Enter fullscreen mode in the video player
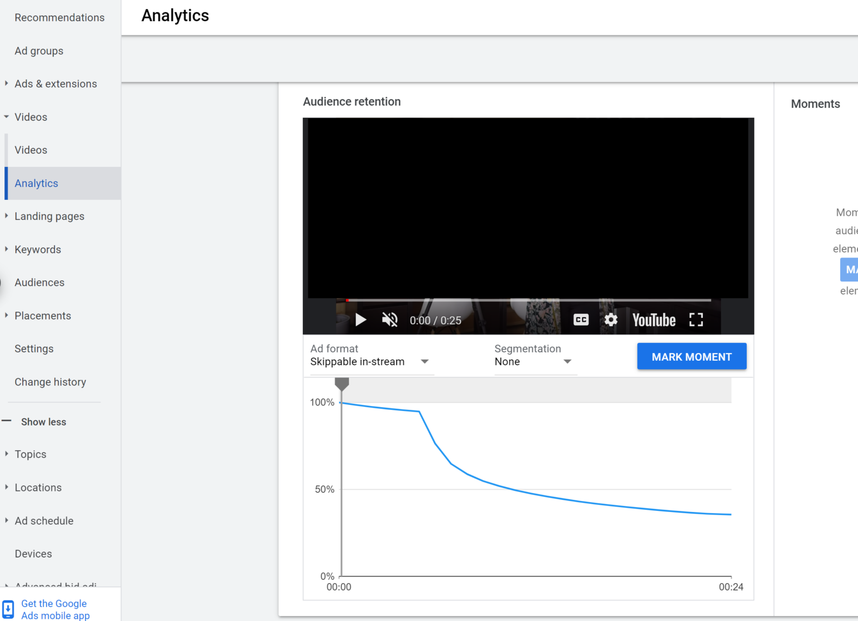The image size is (858, 621). (x=696, y=319)
